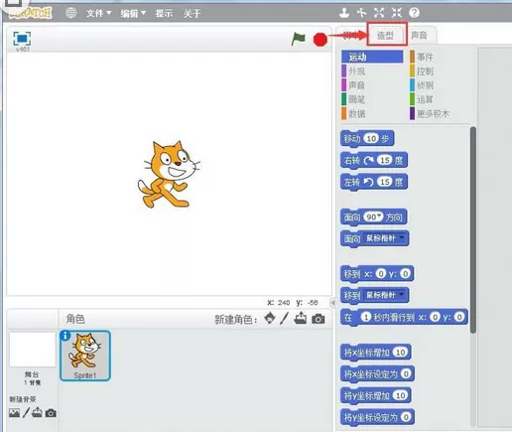
Task: Click the green flag to start
Action: point(299,39)
